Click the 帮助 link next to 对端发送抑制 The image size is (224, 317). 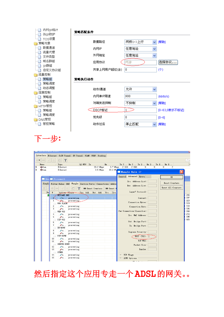click(x=162, y=103)
